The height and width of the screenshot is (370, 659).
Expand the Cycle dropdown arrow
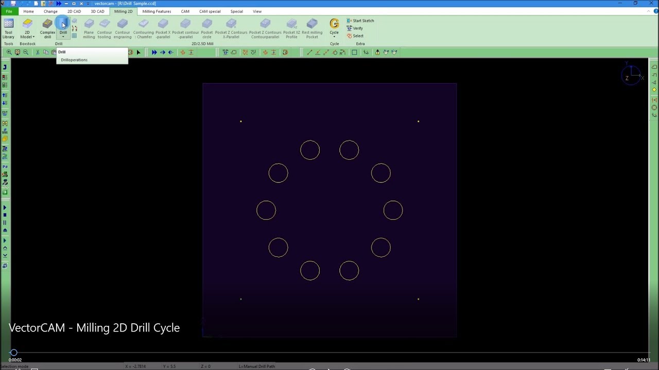(334, 36)
